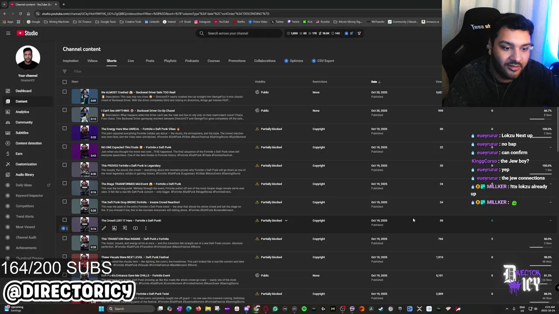Click the browser address bar URL
This screenshot has width=559, height=314.
[155, 14]
